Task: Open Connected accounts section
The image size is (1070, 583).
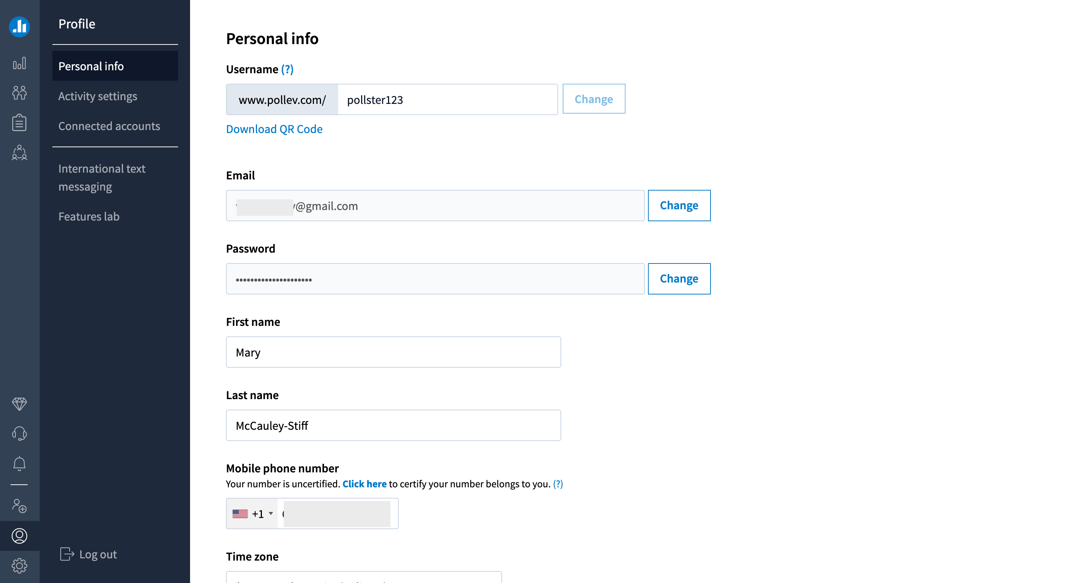Action: 109,126
